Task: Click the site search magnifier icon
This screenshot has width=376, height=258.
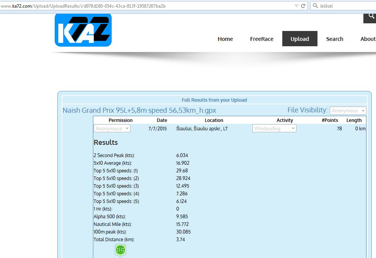Action: click(x=371, y=16)
